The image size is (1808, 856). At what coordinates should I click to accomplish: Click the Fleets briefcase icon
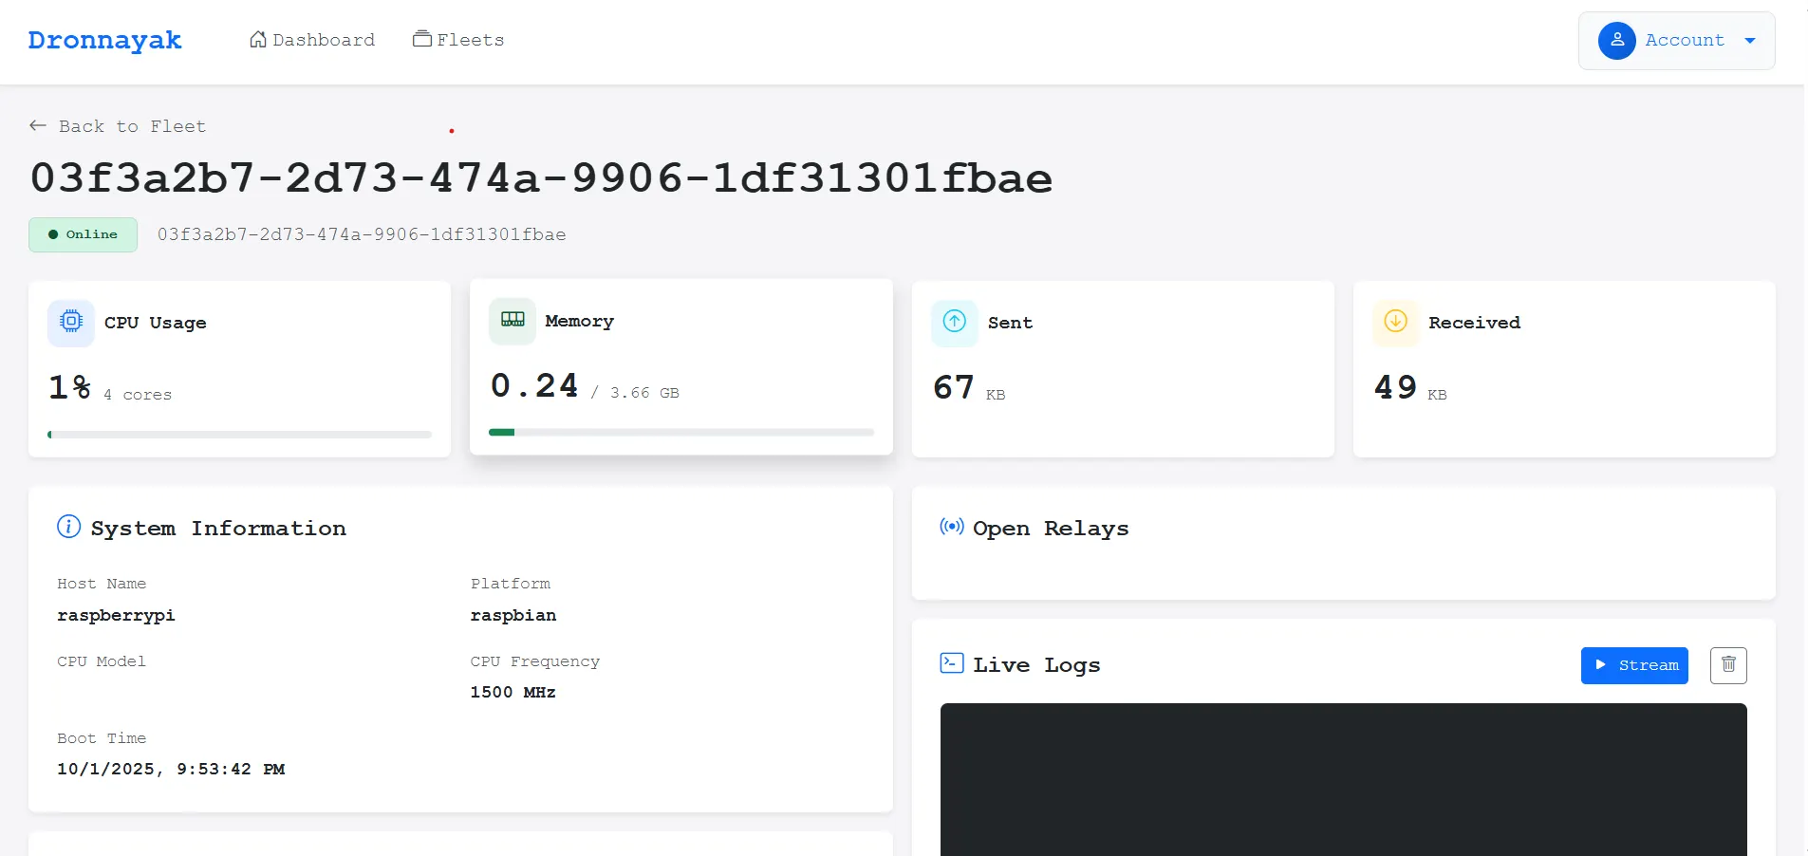[x=421, y=39]
